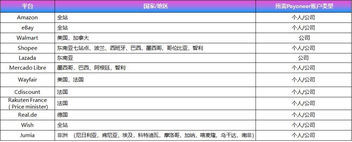The height and width of the screenshot is (142, 352).
Task: Click the Cdiscount platform cell
Action: click(28, 92)
